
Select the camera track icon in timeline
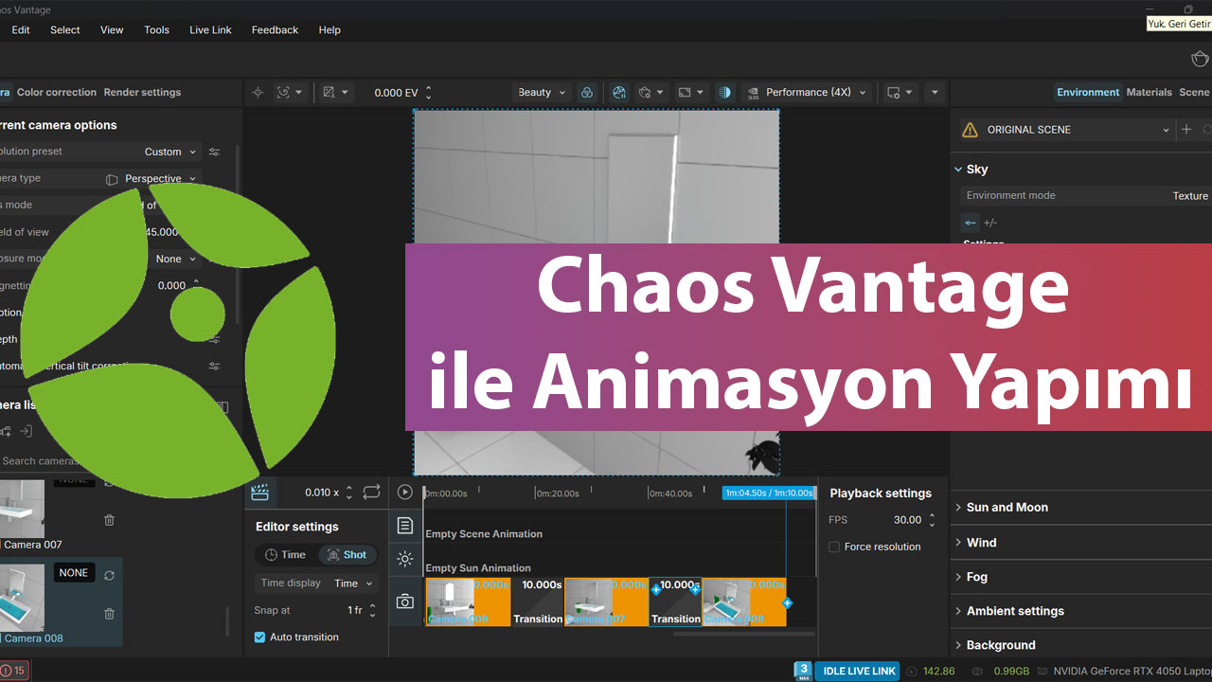point(405,601)
